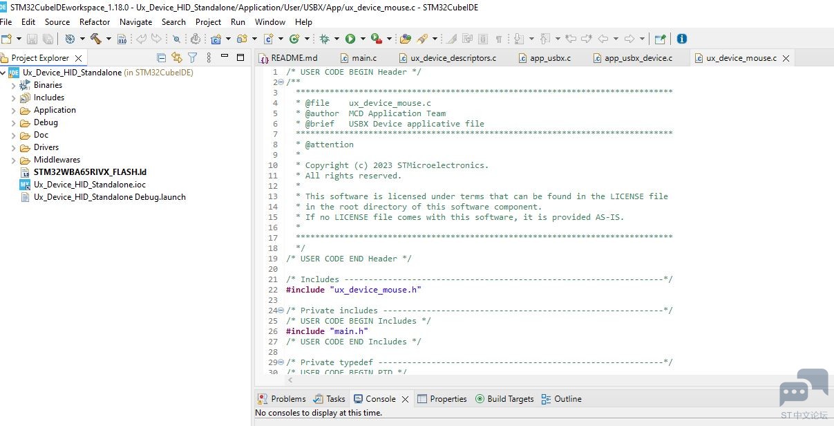834x426 pixels.
Task: Expand the Application folder in tree
Action: pos(13,110)
